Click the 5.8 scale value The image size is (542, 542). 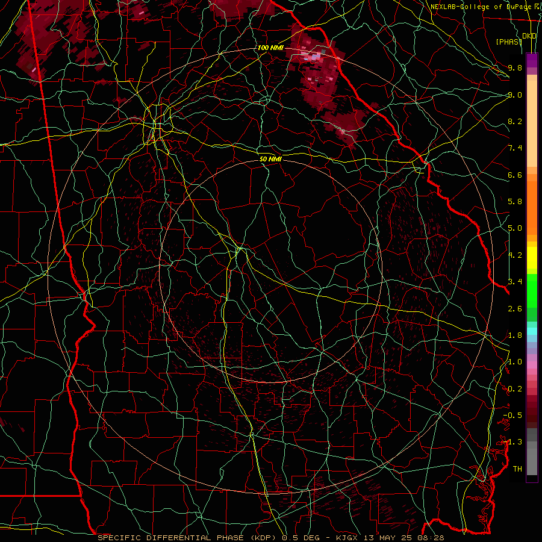point(515,202)
